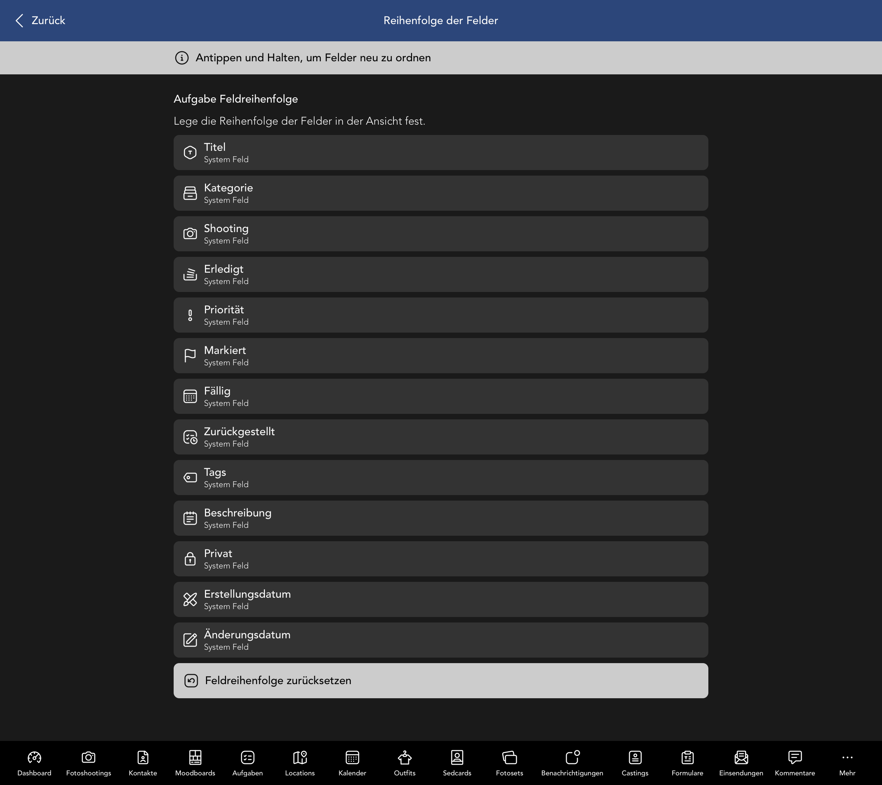Switch to the Aufgaben tab
The image size is (882, 785).
coord(247,763)
